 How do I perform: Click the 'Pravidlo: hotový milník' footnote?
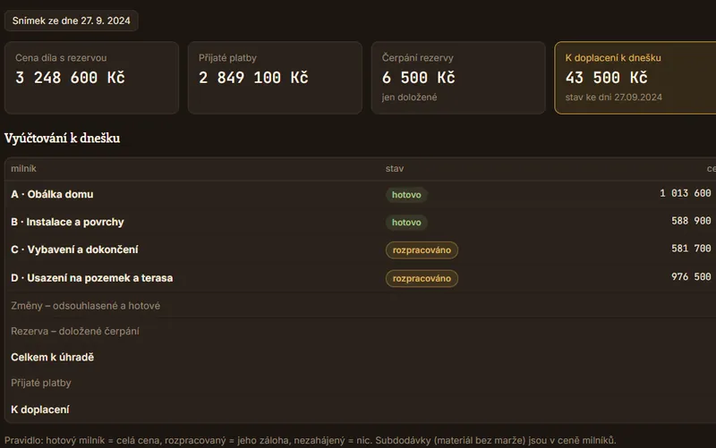pos(311,440)
